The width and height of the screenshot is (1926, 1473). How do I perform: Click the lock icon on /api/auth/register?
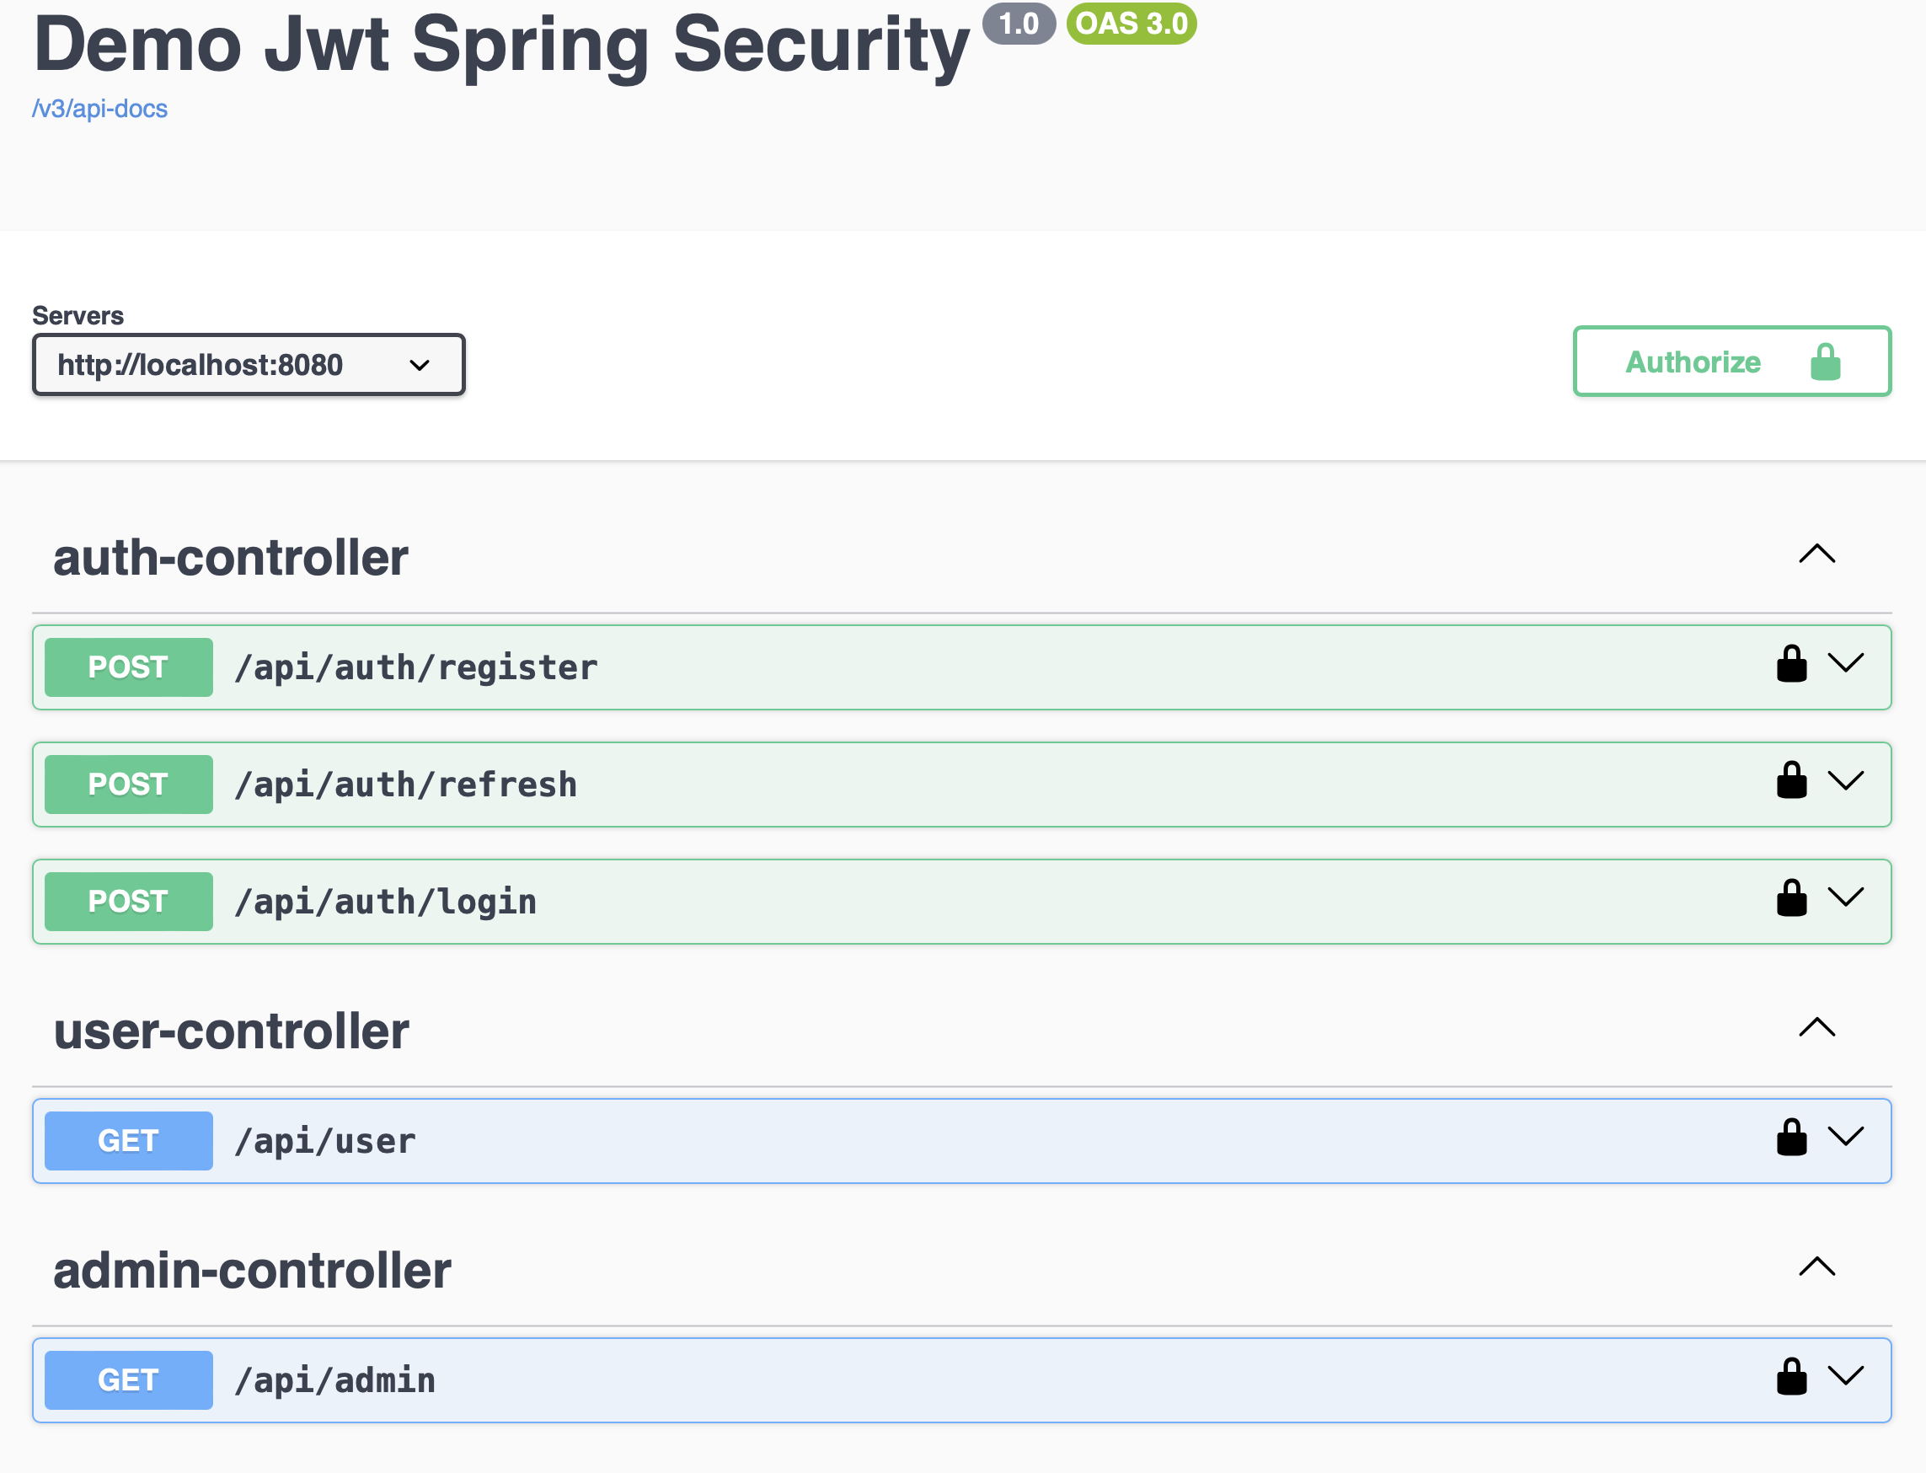(x=1791, y=666)
